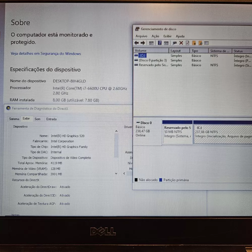
Task: Open the Exibir menu in Disk Management
Action: coord(168,36)
